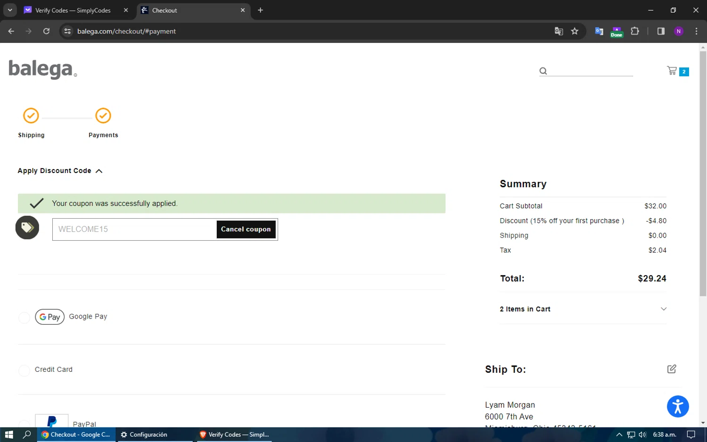Click the coupon successfully applied message
Viewport: 707px width, 442px height.
231,204
